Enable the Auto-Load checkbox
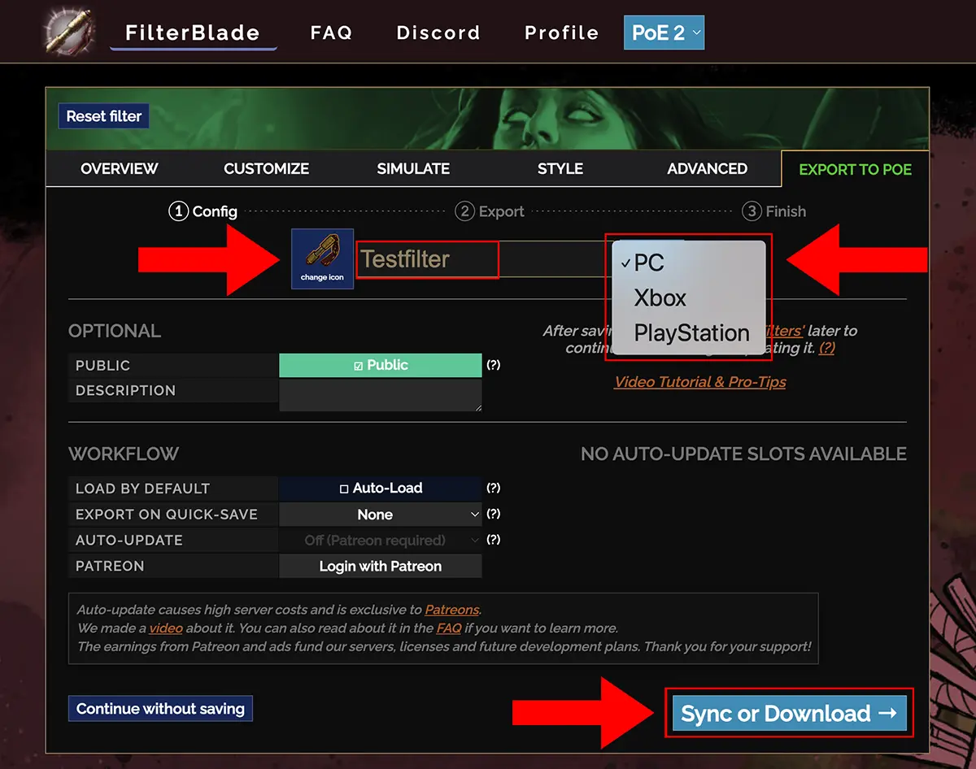The image size is (976, 769). (380, 488)
